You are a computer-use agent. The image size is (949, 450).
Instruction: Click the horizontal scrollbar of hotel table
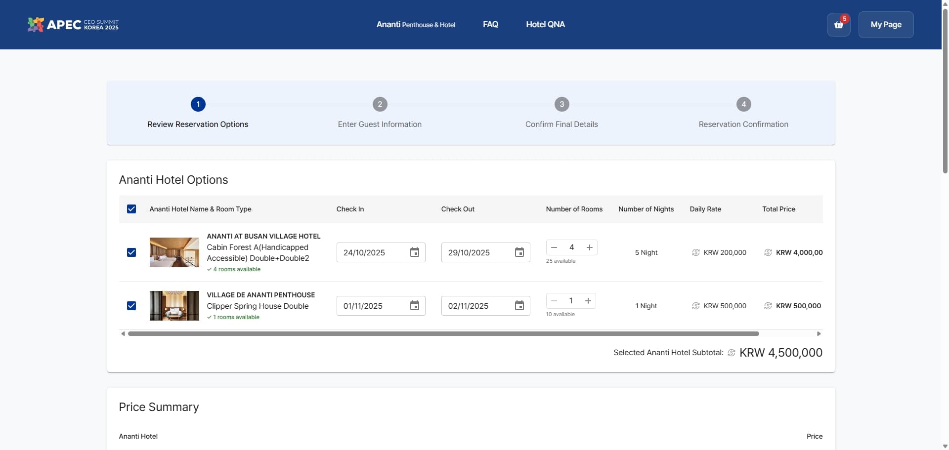pos(443,334)
